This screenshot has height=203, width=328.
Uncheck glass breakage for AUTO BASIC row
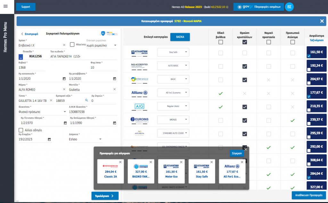click(244, 66)
